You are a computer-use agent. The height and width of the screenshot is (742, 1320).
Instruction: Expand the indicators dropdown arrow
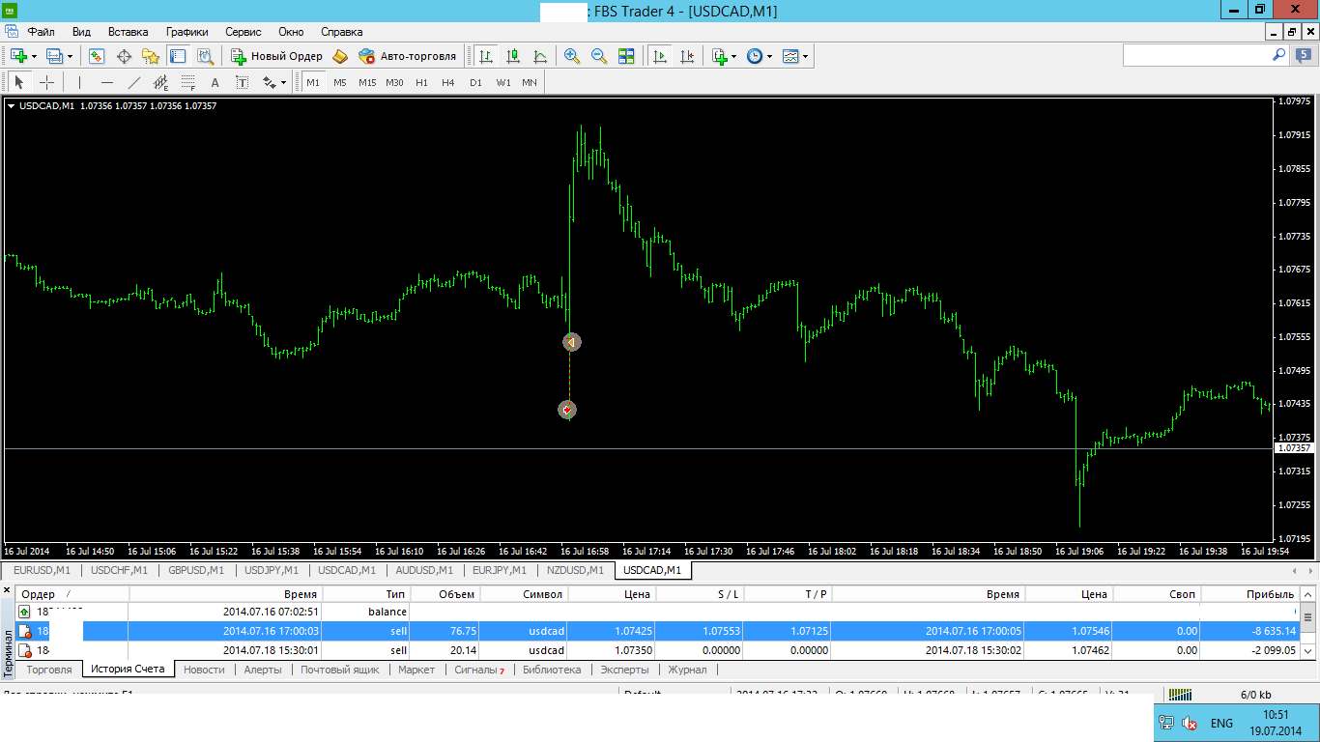click(x=734, y=56)
